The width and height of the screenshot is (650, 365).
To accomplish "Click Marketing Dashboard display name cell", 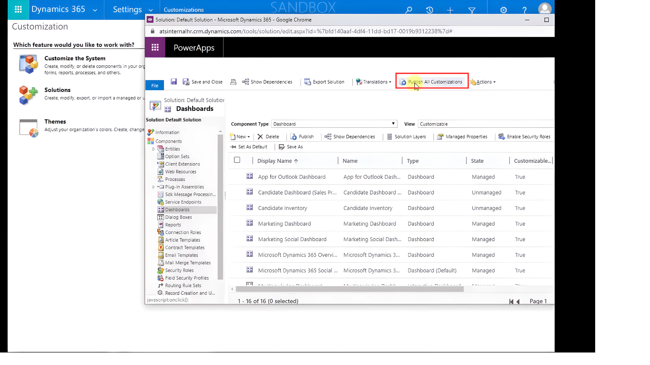I will click(x=284, y=224).
